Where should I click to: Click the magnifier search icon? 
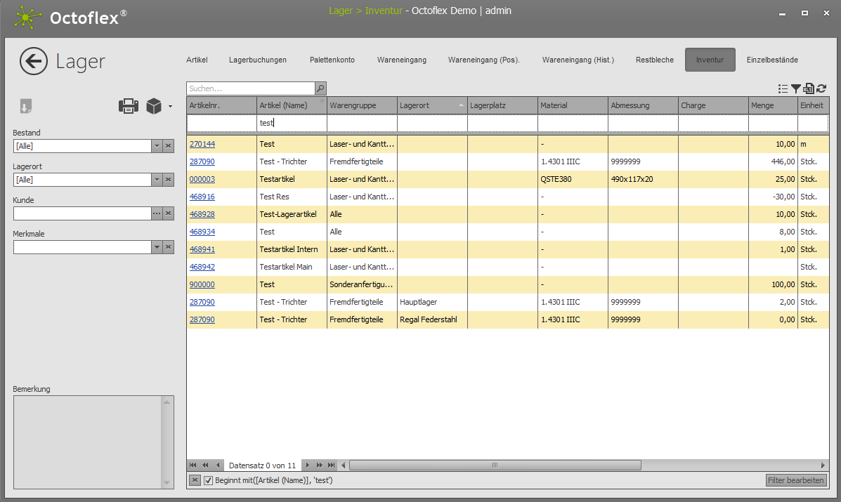[x=320, y=88]
